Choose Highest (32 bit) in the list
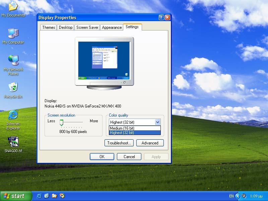The height and width of the screenshot is (201, 268). [135, 133]
